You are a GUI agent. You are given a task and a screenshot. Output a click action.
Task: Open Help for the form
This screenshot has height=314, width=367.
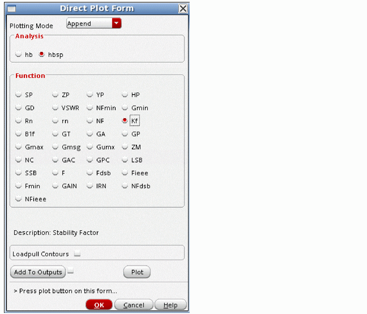pos(170,305)
